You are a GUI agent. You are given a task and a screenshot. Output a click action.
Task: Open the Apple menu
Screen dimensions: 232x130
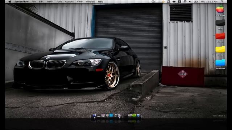[10, 1]
